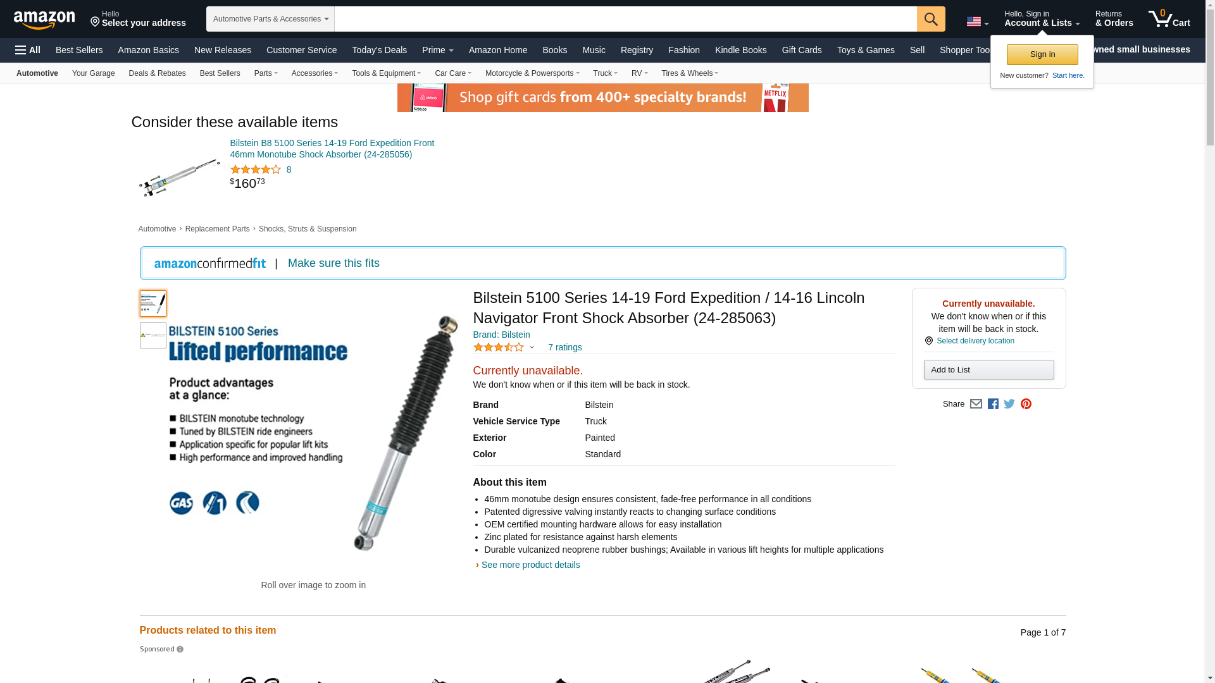Select delivery location link

[975, 341]
